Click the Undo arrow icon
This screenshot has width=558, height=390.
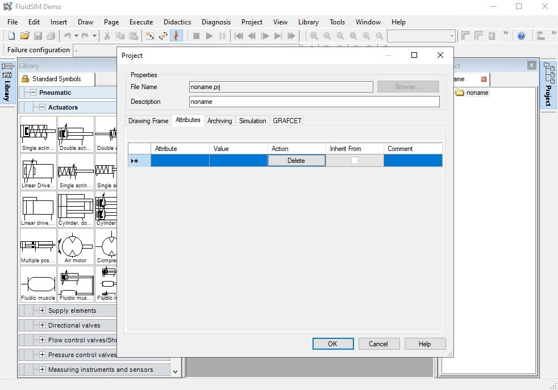click(67, 36)
